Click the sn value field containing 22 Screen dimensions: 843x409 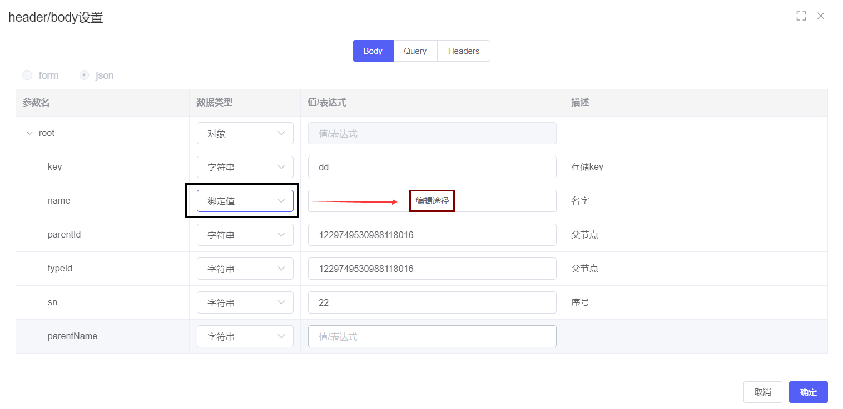[432, 302]
